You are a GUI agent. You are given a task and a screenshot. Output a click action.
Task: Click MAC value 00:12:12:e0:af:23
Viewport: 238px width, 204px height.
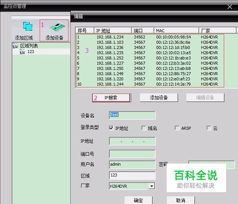(x=173, y=79)
